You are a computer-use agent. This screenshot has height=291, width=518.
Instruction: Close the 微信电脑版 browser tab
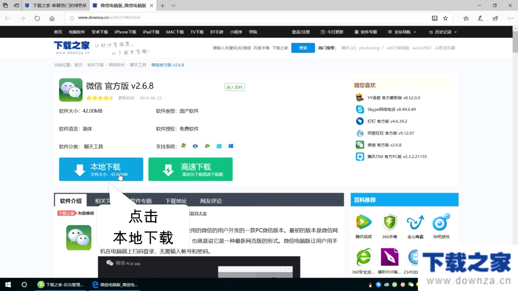click(x=152, y=6)
